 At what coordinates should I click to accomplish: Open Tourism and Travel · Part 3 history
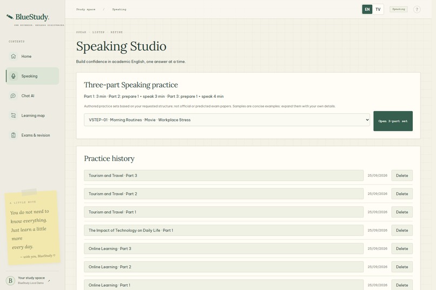click(x=223, y=176)
